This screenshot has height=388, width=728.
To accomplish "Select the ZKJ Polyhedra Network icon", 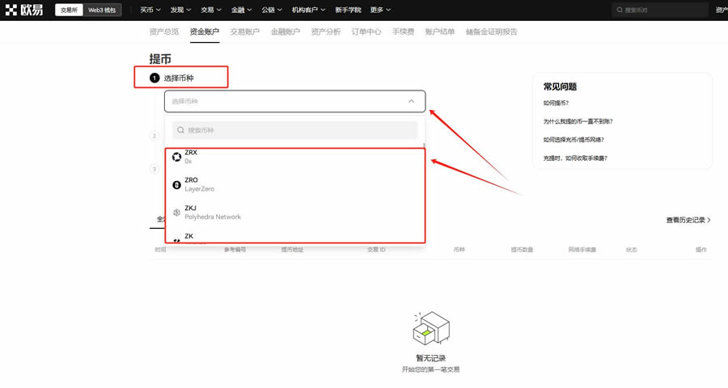I will [176, 213].
